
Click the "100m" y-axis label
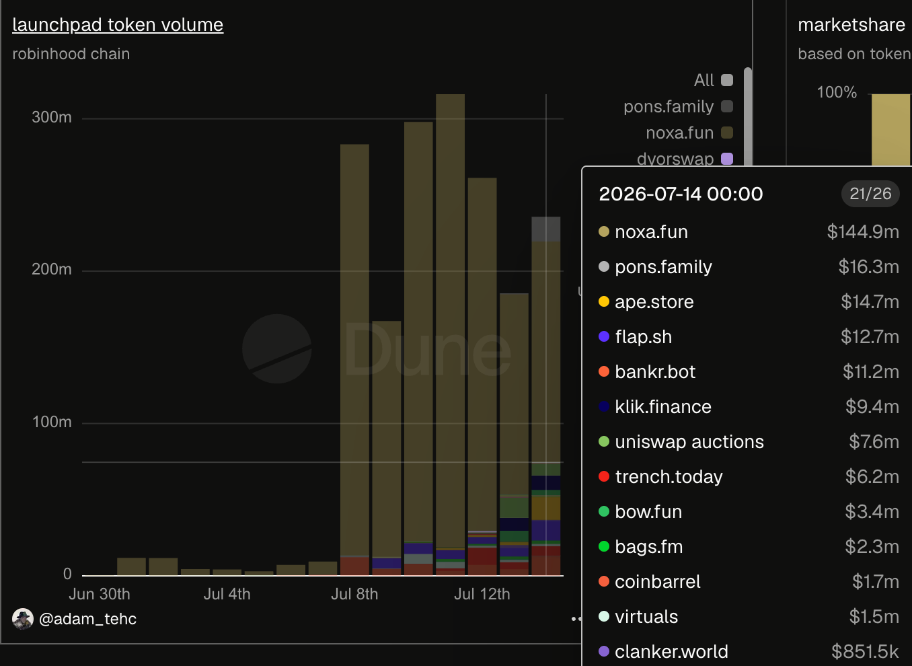coord(52,422)
